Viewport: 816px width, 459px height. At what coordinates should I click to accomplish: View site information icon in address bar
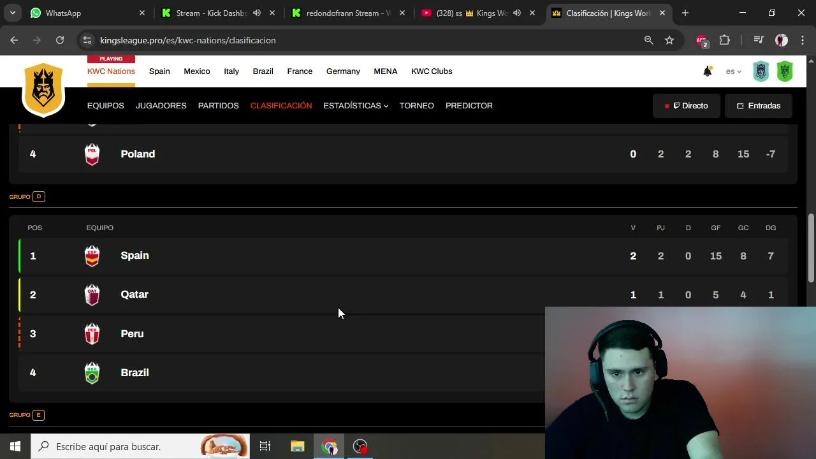87,40
